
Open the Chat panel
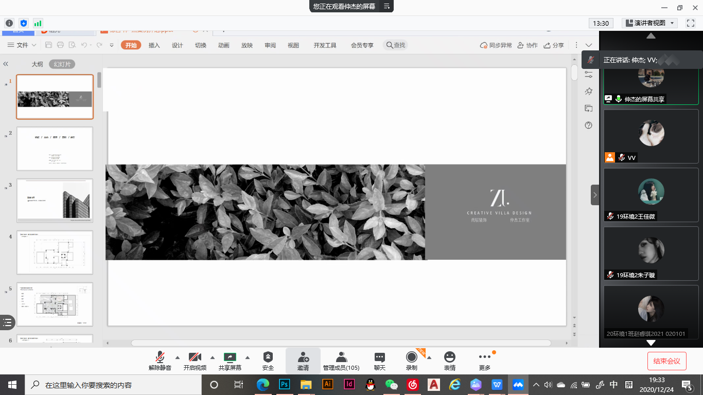pyautogui.click(x=379, y=361)
